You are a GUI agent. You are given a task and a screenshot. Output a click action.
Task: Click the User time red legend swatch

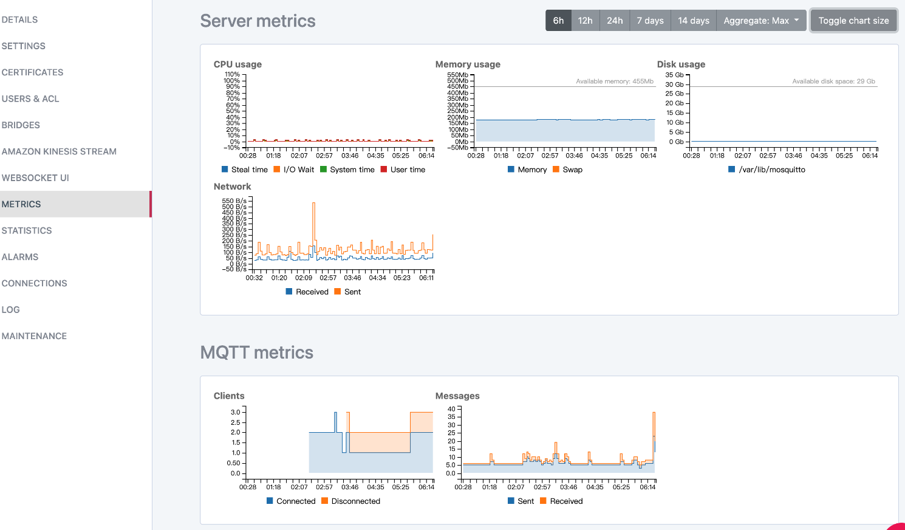tap(384, 170)
